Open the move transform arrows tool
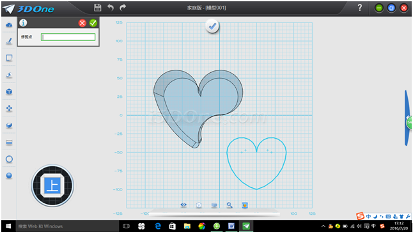The width and height of the screenshot is (413, 234). click(9, 108)
